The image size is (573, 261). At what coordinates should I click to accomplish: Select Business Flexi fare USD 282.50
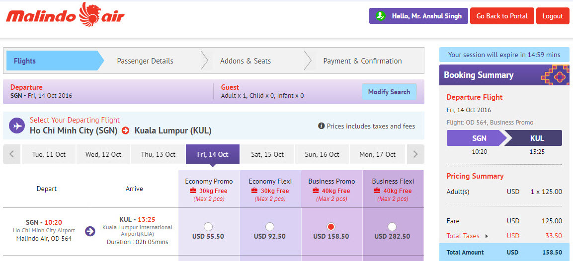pyautogui.click(x=392, y=227)
